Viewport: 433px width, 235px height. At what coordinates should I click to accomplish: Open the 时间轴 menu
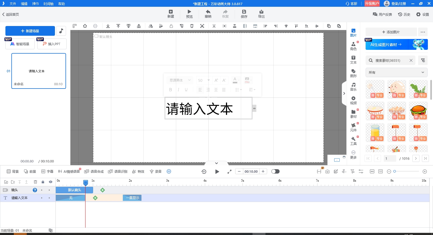coord(48,4)
